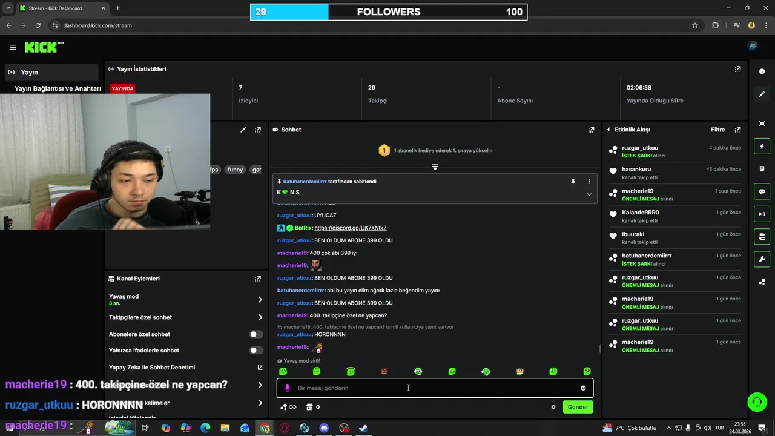Click the pencil icon in right sidebar
The image size is (775, 436).
[x=762, y=94]
